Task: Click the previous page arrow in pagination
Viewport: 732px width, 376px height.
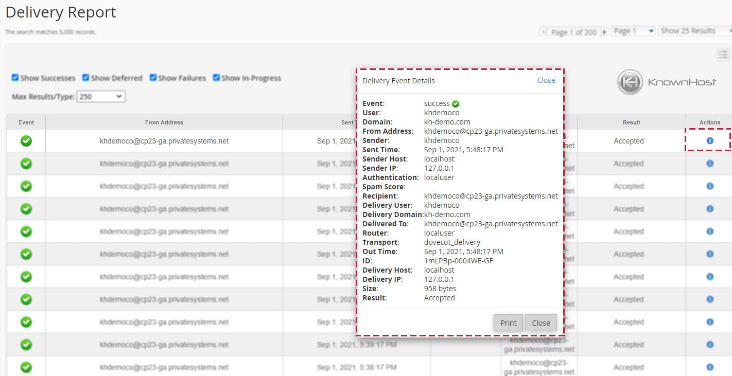Action: (x=544, y=31)
